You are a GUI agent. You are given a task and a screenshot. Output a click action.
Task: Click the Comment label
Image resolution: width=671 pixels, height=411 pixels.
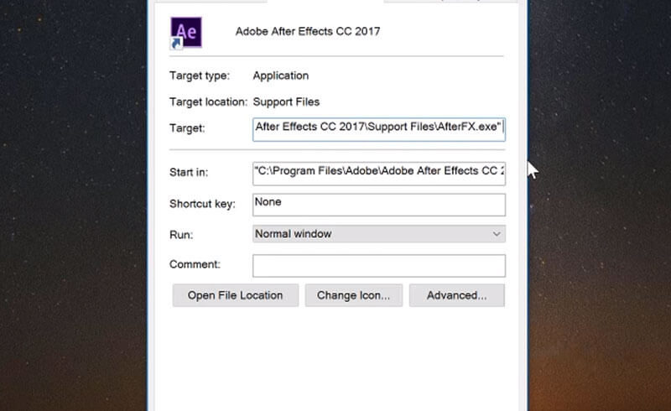(x=195, y=264)
